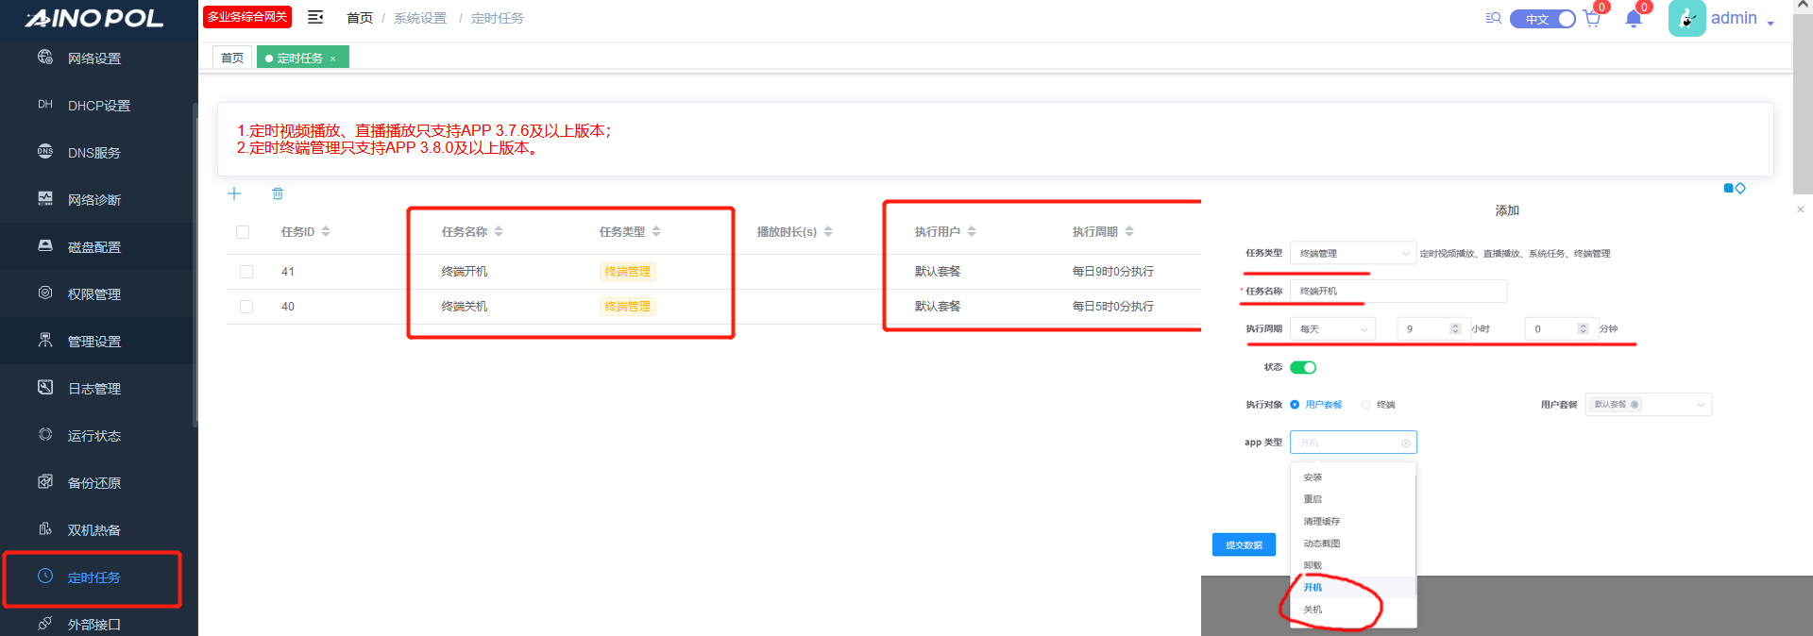Screen dimensions: 1813x636
Task: Click the trash delete icon
Action: [x=278, y=193]
